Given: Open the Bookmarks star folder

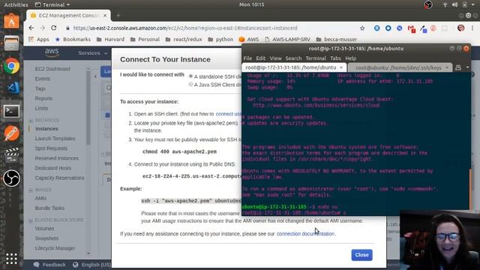Looking at the screenshot, I should [73, 39].
